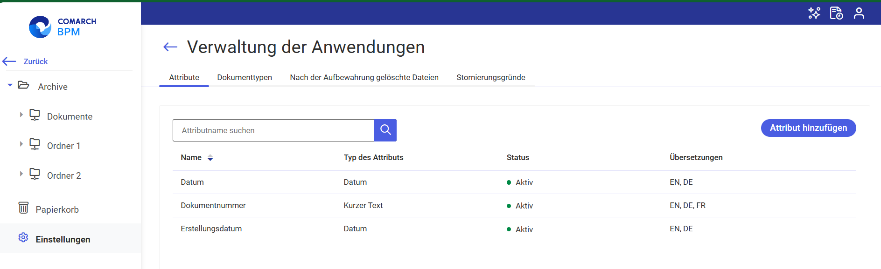Expand the Ordner 1 tree node
Image resolution: width=881 pixels, height=269 pixels.
click(21, 144)
